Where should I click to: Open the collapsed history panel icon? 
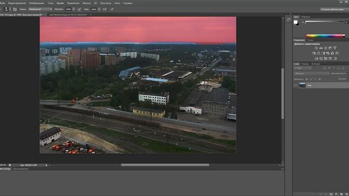tap(288, 20)
